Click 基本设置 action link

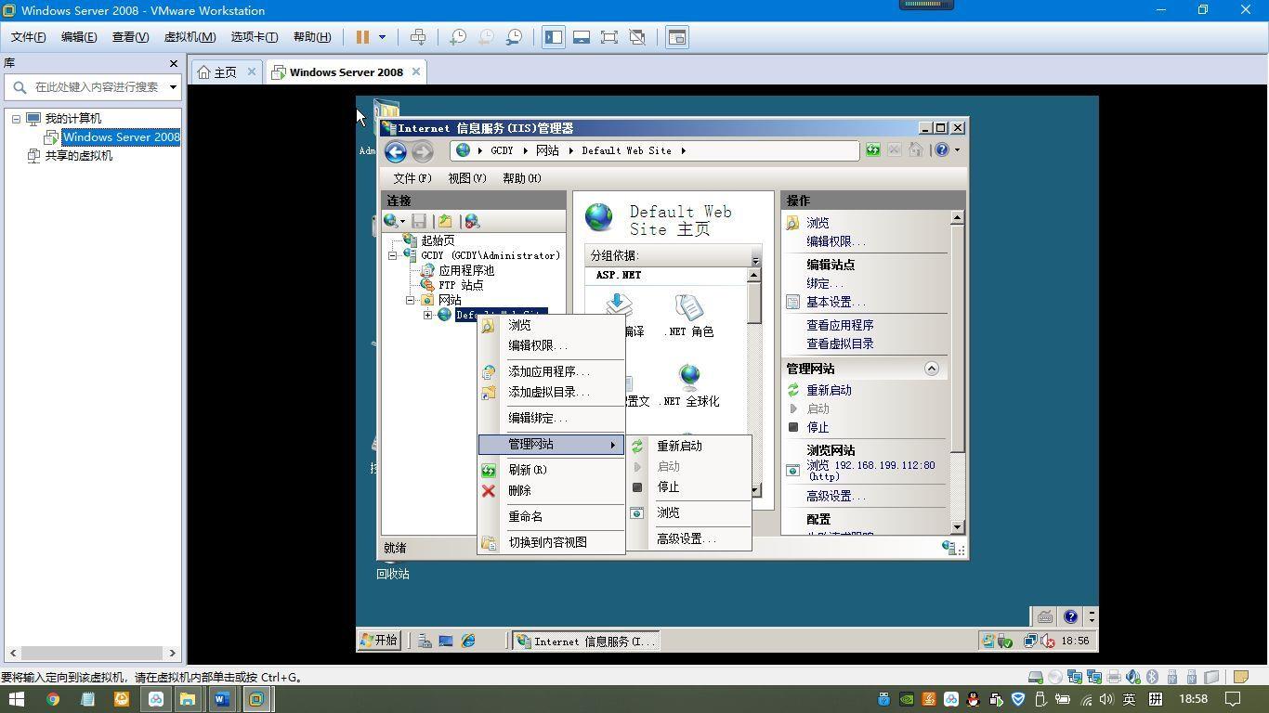(x=836, y=302)
